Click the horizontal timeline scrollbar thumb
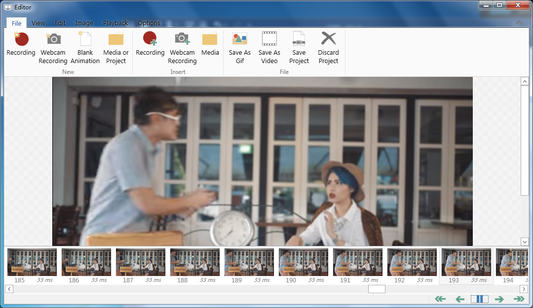The height and width of the screenshot is (308, 533). [377, 289]
